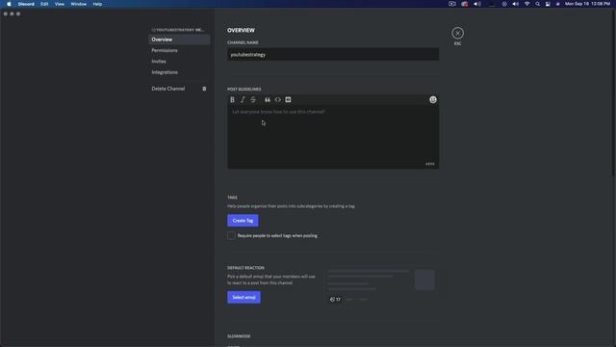Click trash icon next to Delete Channel
Viewport: 616px width, 347px height.
click(204, 89)
